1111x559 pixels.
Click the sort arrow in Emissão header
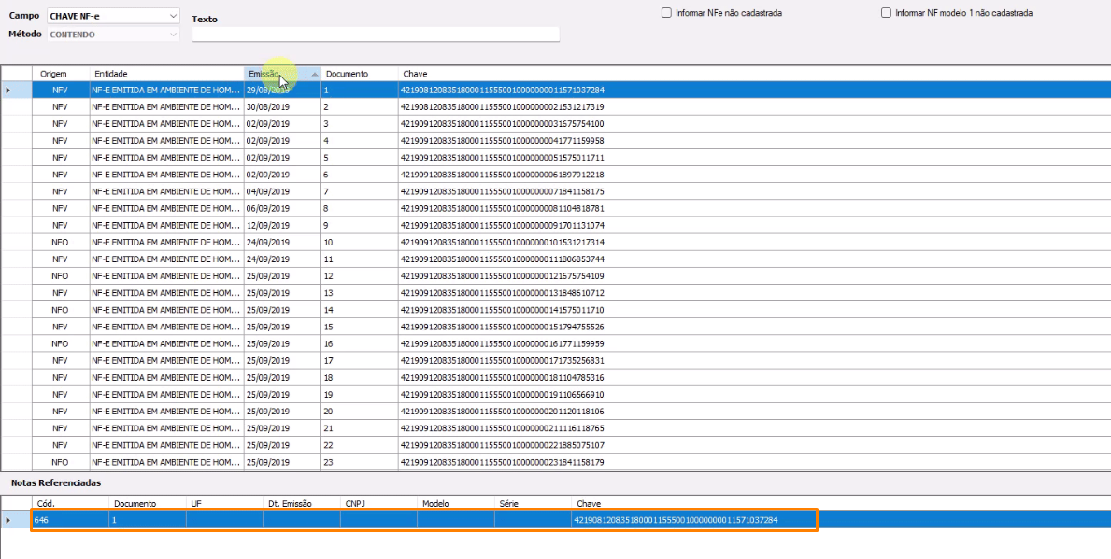[315, 74]
